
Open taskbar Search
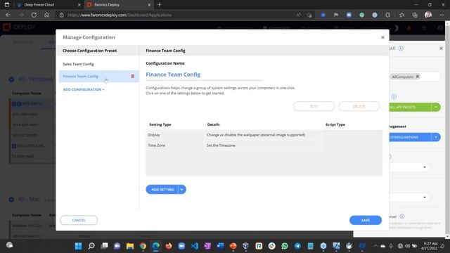[91, 246]
